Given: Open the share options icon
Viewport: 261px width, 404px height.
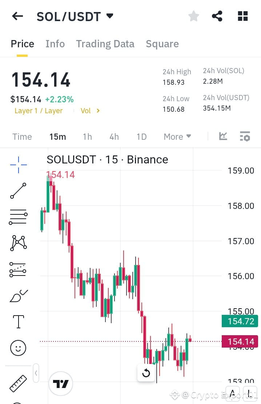Looking at the screenshot, I should (x=217, y=16).
